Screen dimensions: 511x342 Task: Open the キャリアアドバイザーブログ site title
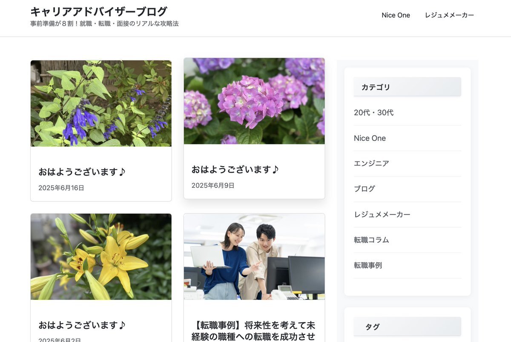[x=99, y=11]
